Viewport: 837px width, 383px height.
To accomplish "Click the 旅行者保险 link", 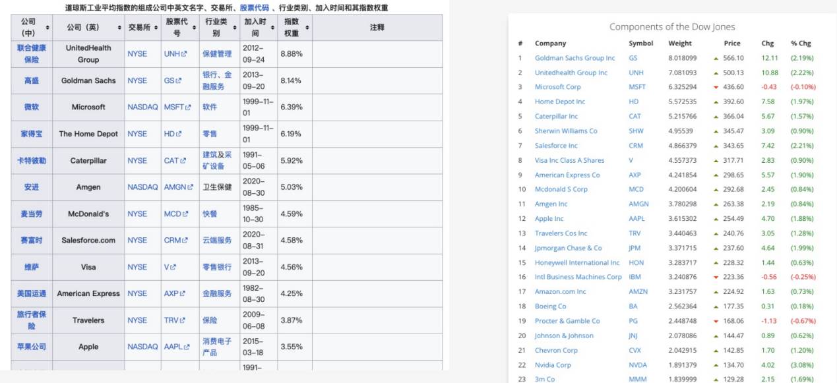I will 32,320.
